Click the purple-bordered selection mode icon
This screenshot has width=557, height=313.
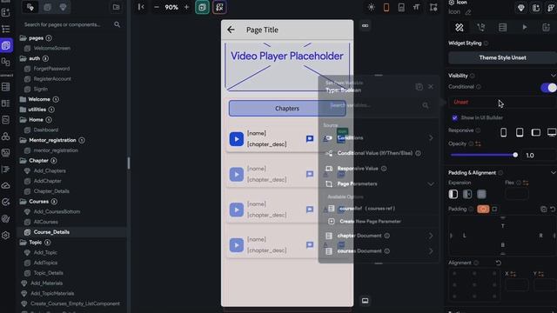point(219,8)
